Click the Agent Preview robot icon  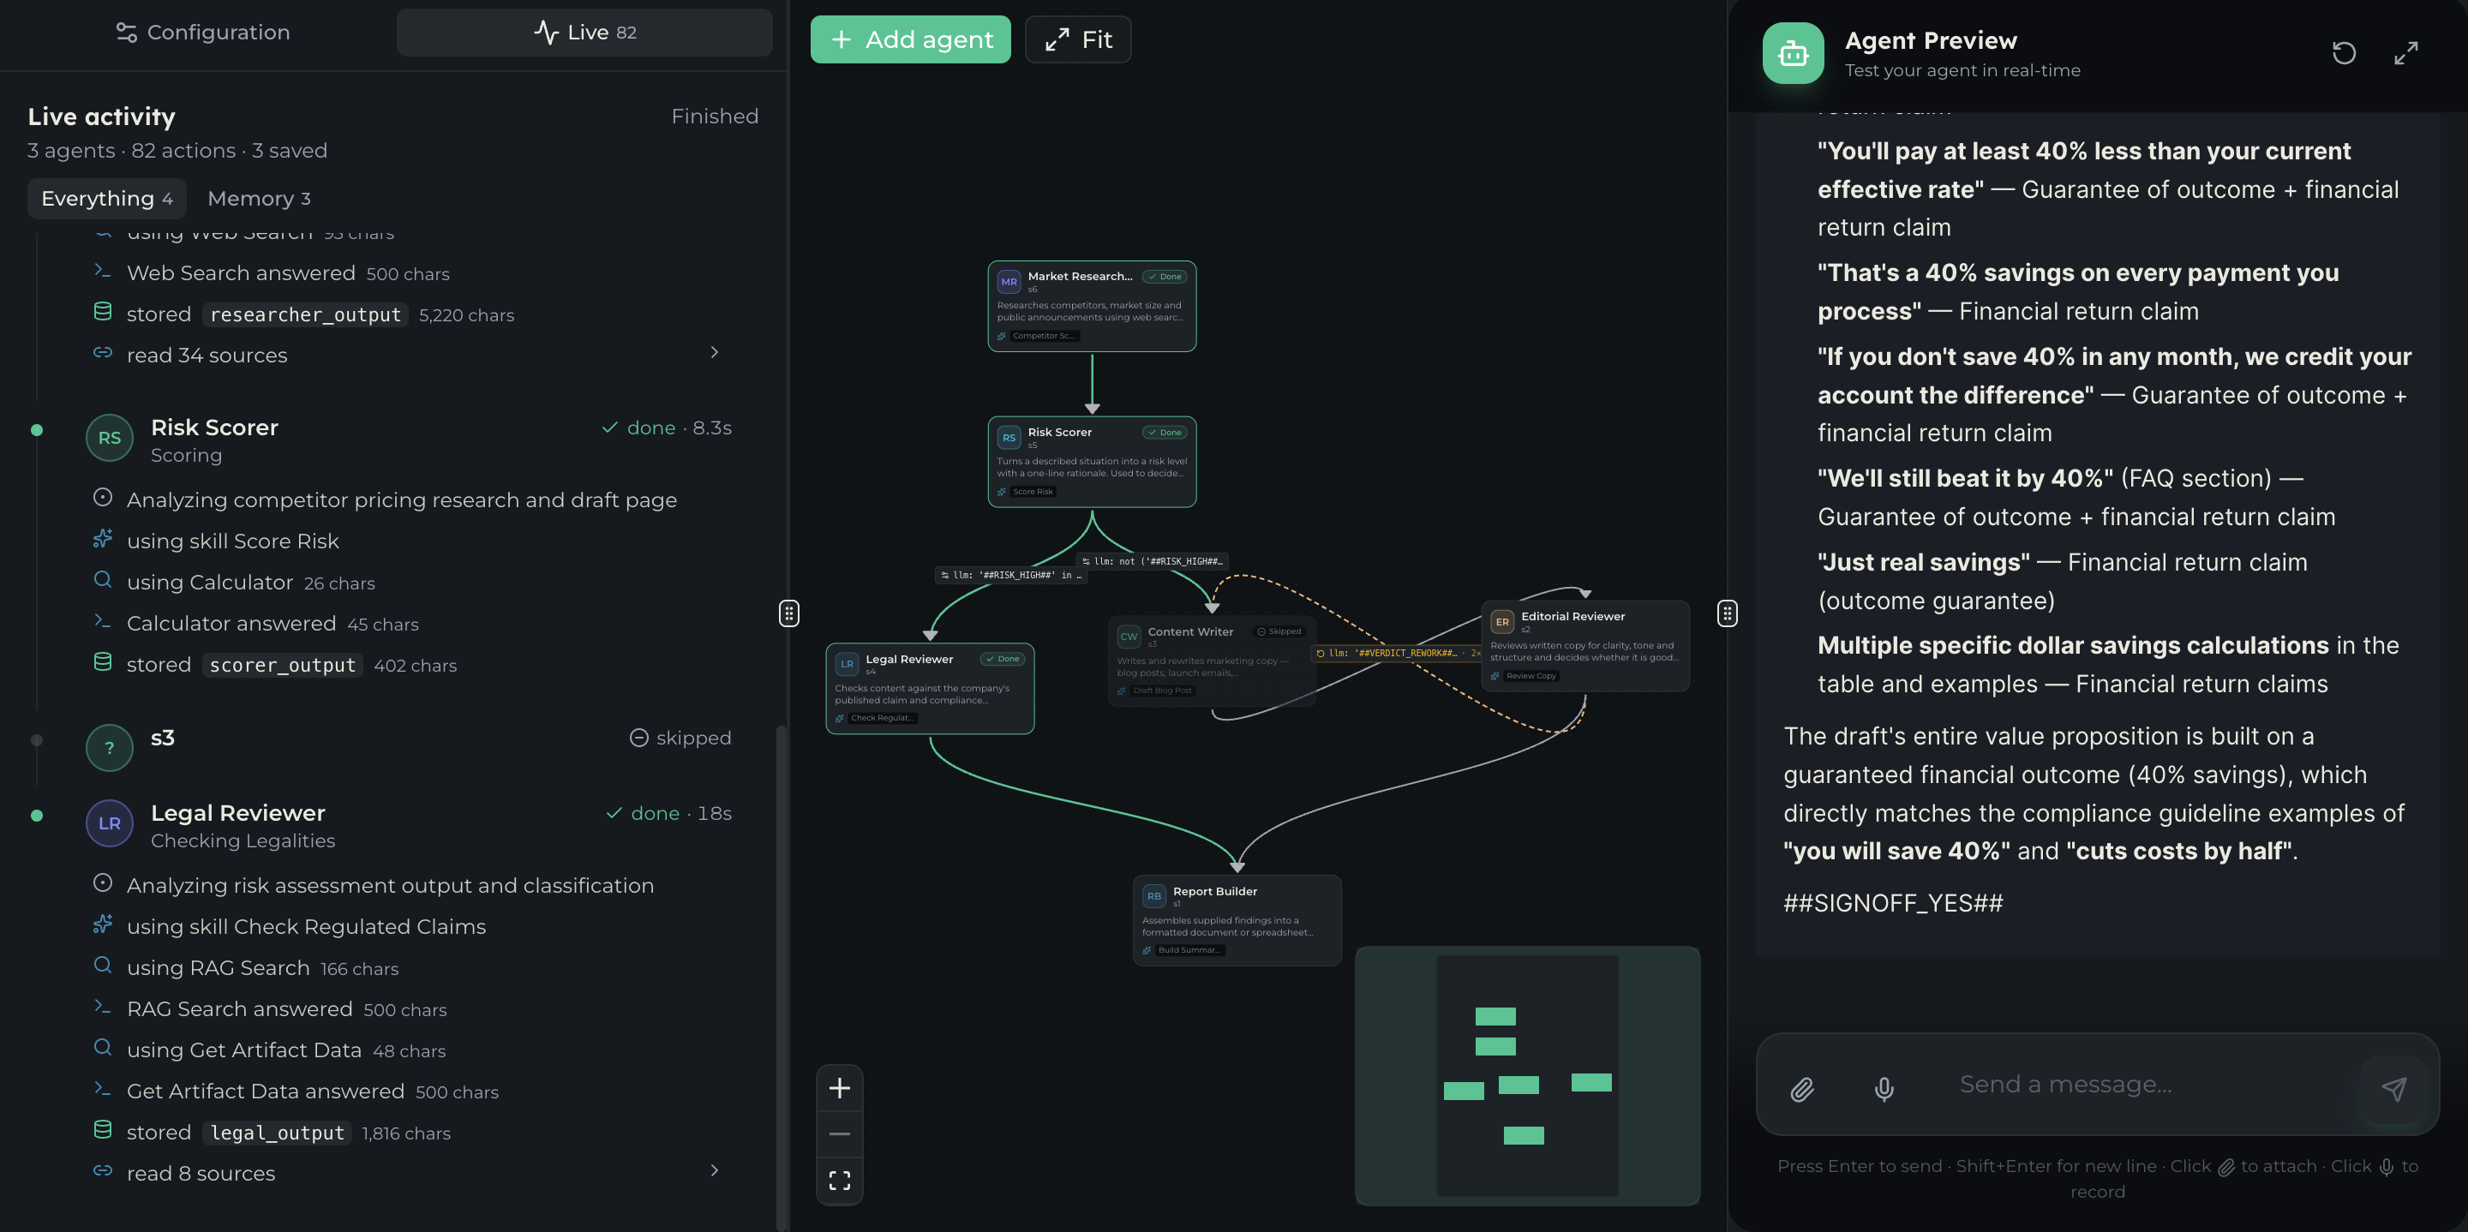1793,54
